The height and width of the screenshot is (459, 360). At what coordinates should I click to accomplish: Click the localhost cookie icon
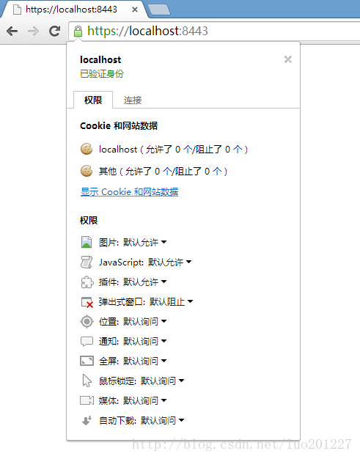click(87, 149)
